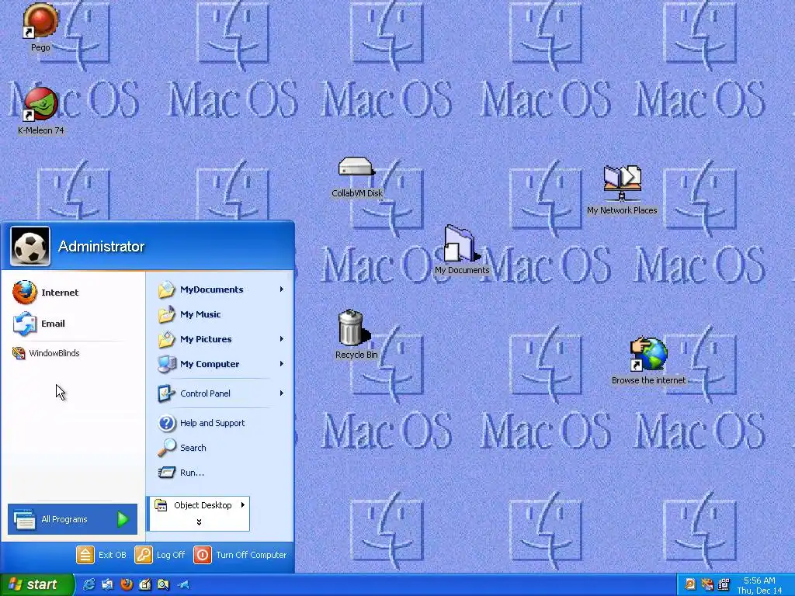Click the Log Off button

pyautogui.click(x=160, y=555)
